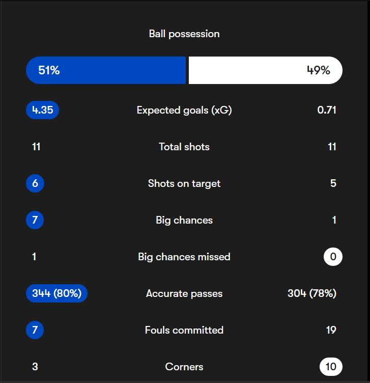The width and height of the screenshot is (370, 383).
Task: Select the Expected goals (xG) label
Action: point(184,110)
